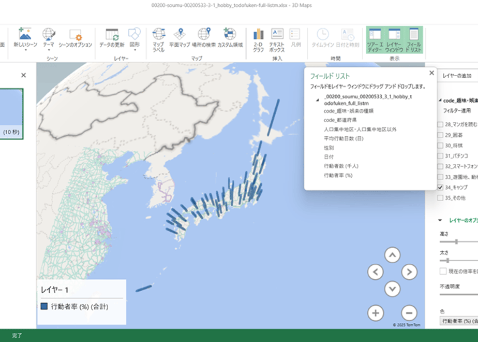Click the New Scene (新しいシーン) icon
Viewport: 478px width, 342px height.
click(x=25, y=34)
